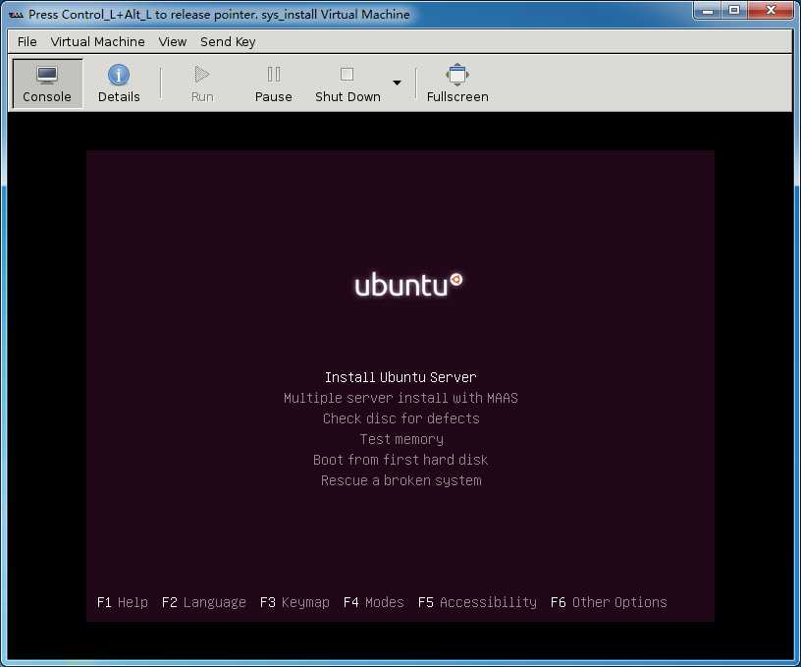This screenshot has height=667, width=801.
Task: Maximize the sys_install window
Action: click(x=734, y=10)
